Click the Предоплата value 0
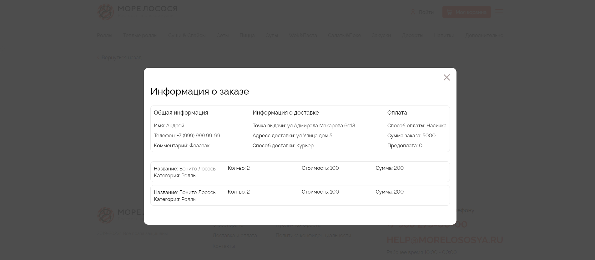595x260 pixels. [421, 145]
